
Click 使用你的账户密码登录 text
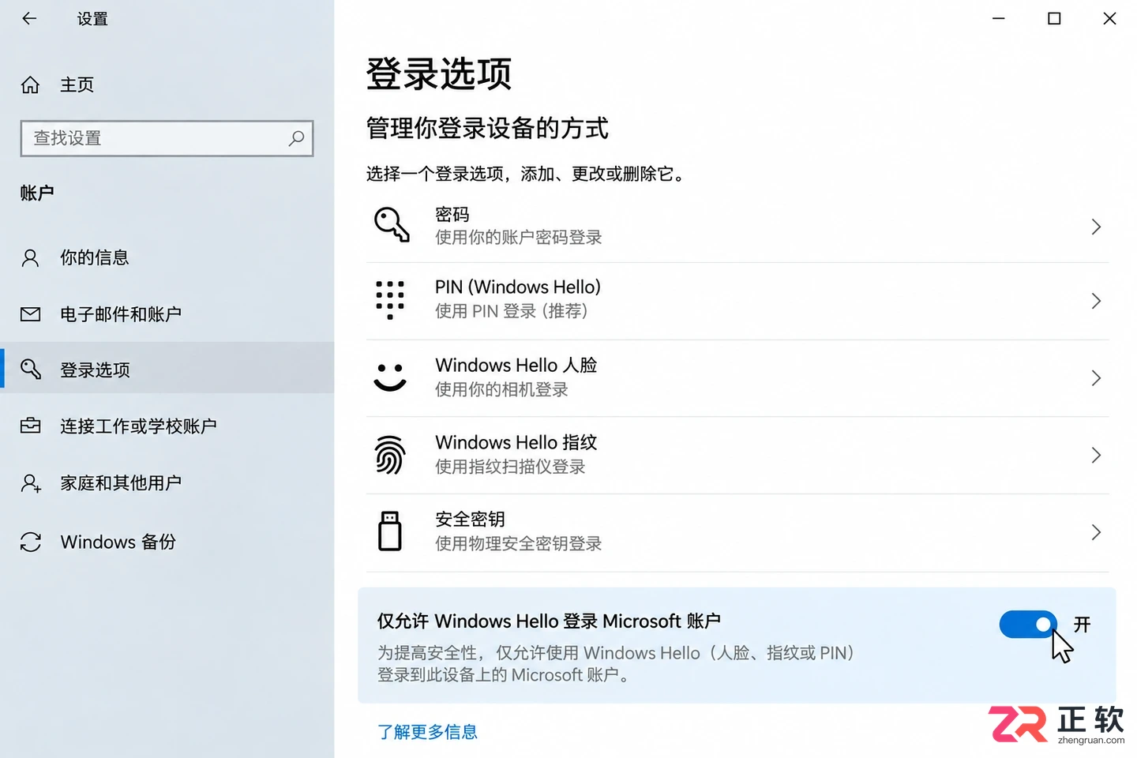[519, 237]
